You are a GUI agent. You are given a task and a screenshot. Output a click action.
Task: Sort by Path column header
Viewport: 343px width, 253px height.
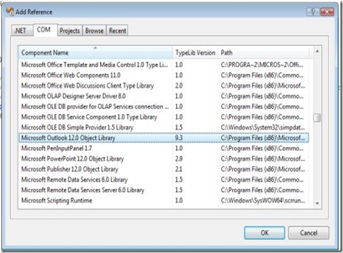coord(263,53)
